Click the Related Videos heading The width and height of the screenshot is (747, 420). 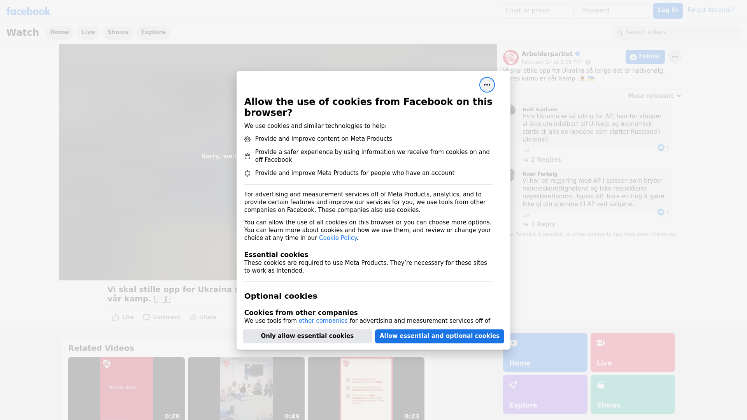click(x=101, y=348)
